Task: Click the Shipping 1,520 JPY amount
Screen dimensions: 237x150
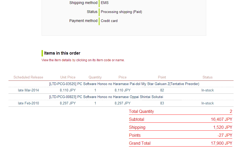Action: pos(223,127)
